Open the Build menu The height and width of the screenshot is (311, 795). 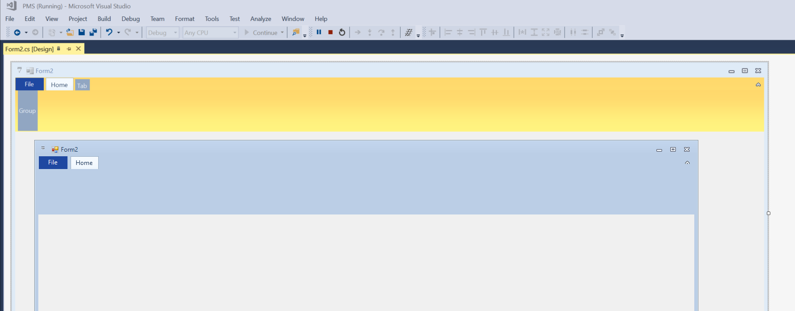click(x=104, y=19)
